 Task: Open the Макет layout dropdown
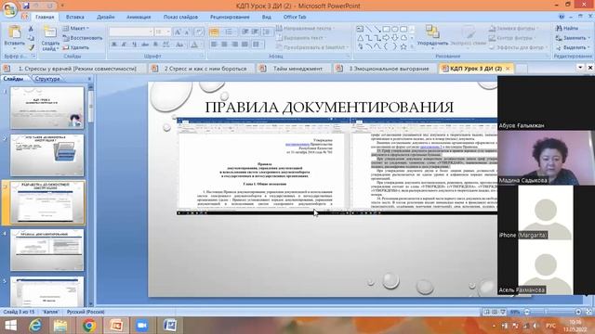76,29
